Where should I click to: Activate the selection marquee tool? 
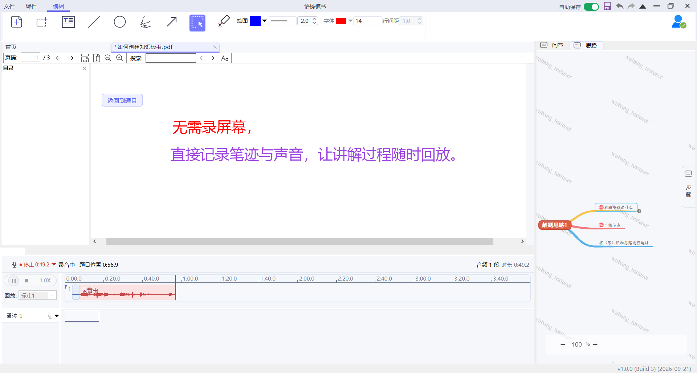(x=197, y=23)
